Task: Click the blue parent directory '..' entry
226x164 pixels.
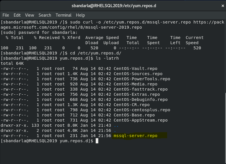Action: pos(116,125)
